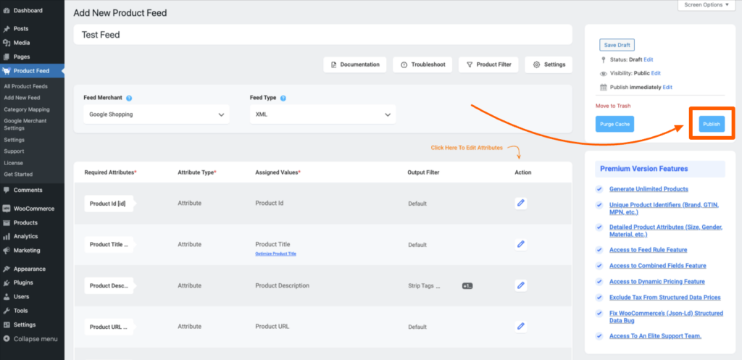The image size is (742, 360).
Task: Click the Publish button
Action: point(712,124)
